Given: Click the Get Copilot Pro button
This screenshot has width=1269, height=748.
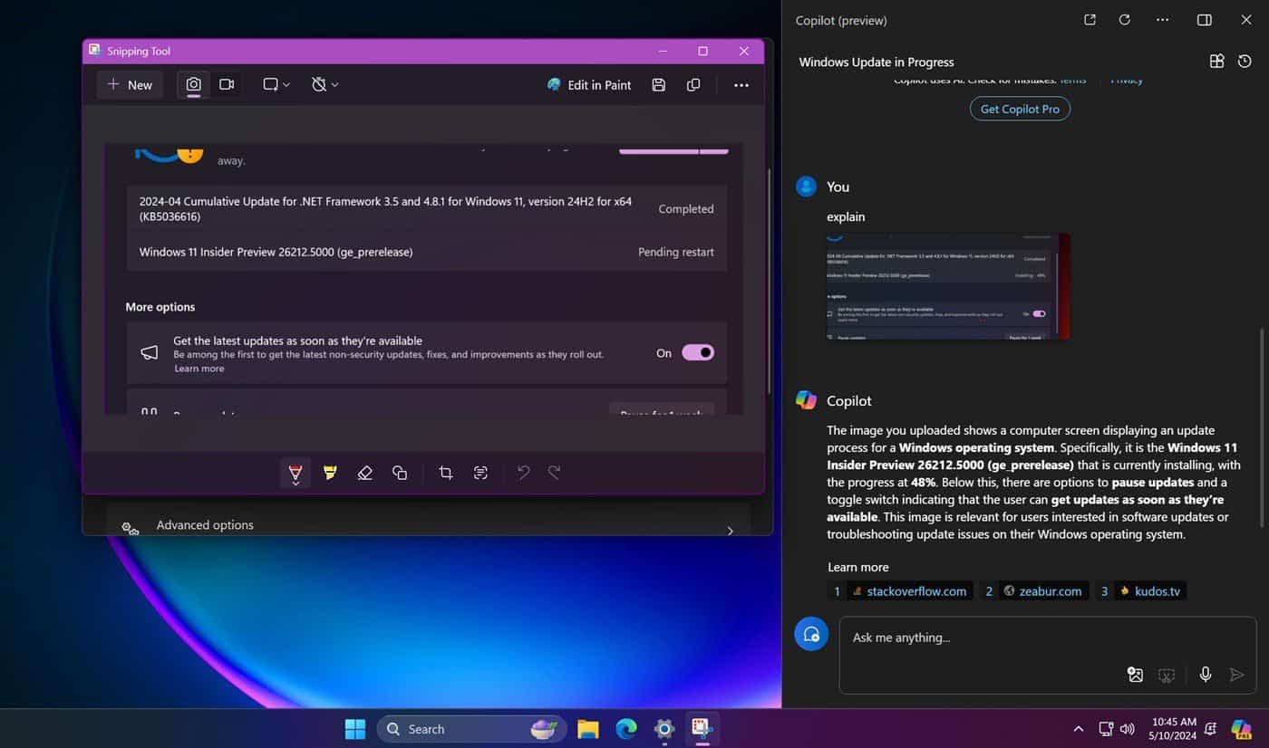Looking at the screenshot, I should (x=1019, y=109).
